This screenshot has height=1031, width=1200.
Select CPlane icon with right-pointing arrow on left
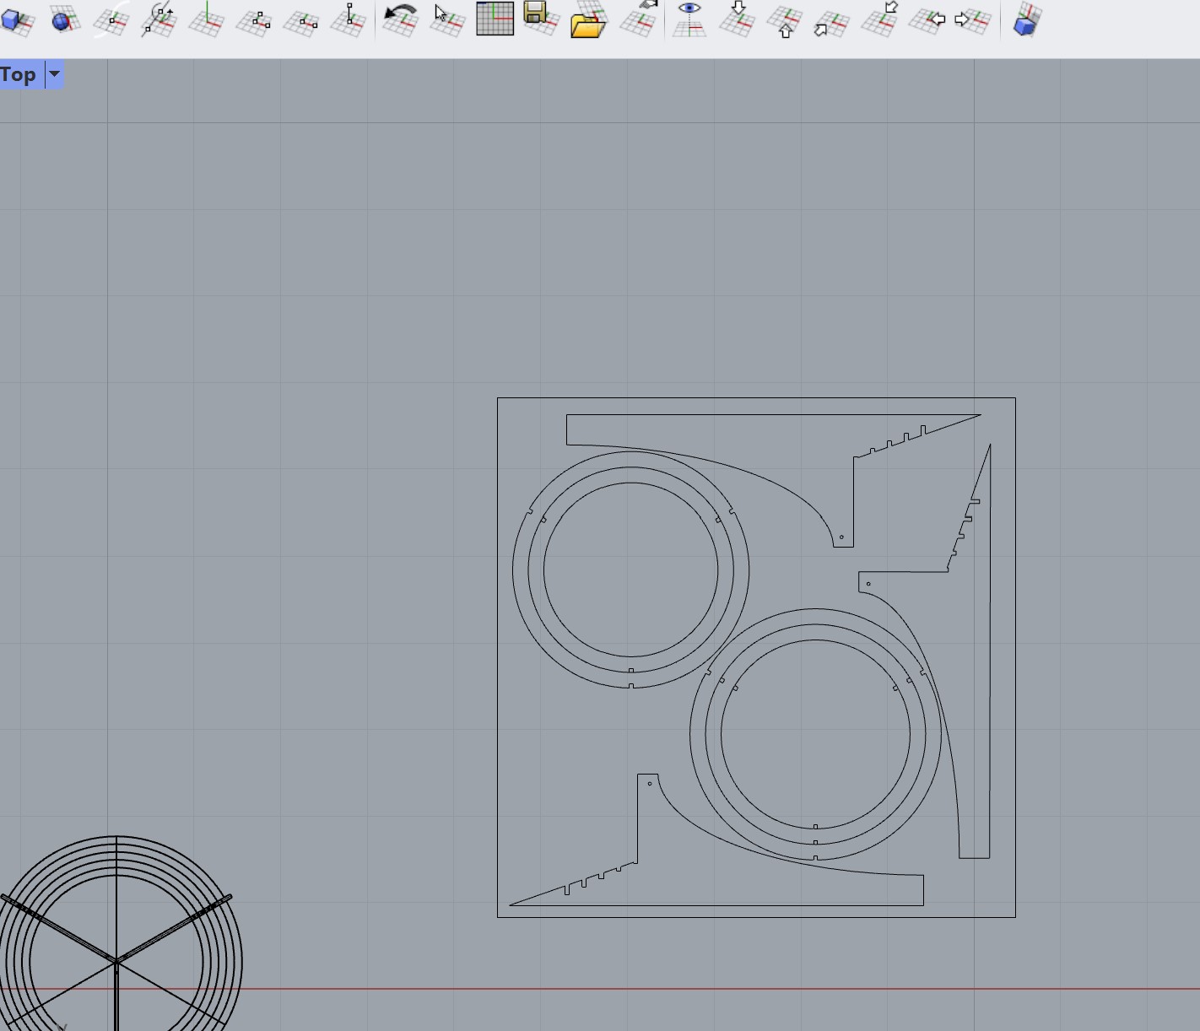[972, 20]
